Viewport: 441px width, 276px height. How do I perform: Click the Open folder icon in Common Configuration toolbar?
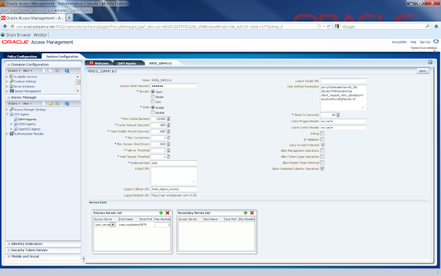coord(50,70)
